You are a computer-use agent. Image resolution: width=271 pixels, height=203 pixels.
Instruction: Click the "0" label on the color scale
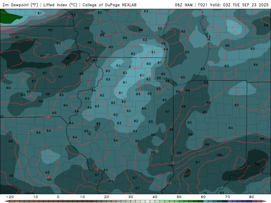coord(58,197)
